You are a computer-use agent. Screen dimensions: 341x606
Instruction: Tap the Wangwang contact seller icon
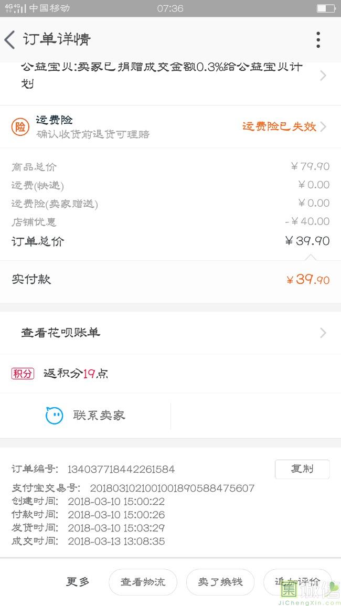pos(54,416)
